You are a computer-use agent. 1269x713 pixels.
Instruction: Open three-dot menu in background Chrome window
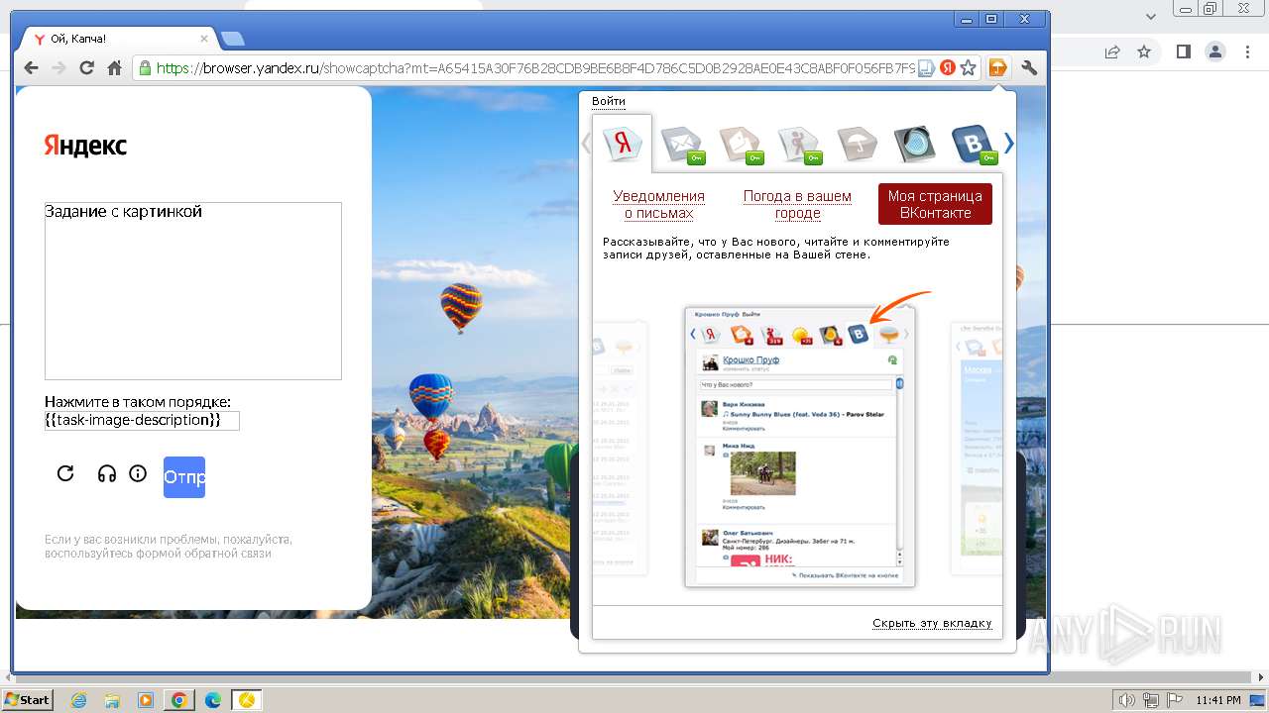point(1246,51)
